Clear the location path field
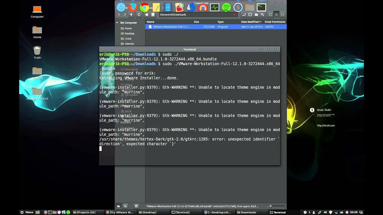The height and width of the screenshot is (215, 383). pos(234,15)
